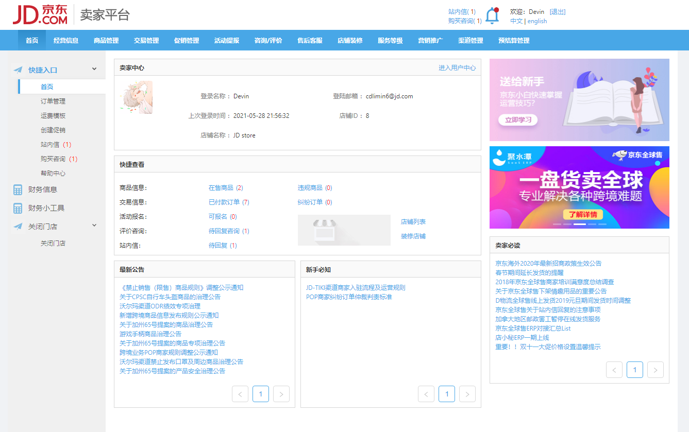Open announcement 关于CPSC自行车头盔商品的治理公告
This screenshot has height=432, width=689.
click(170, 297)
